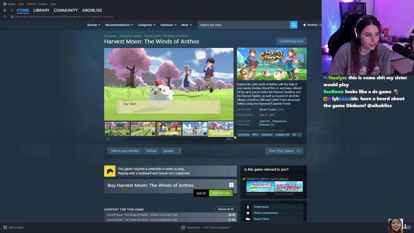Viewport: 414px width, 233px height.
Task: Click the Harvest Moon header capsule image
Action: tap(272, 64)
